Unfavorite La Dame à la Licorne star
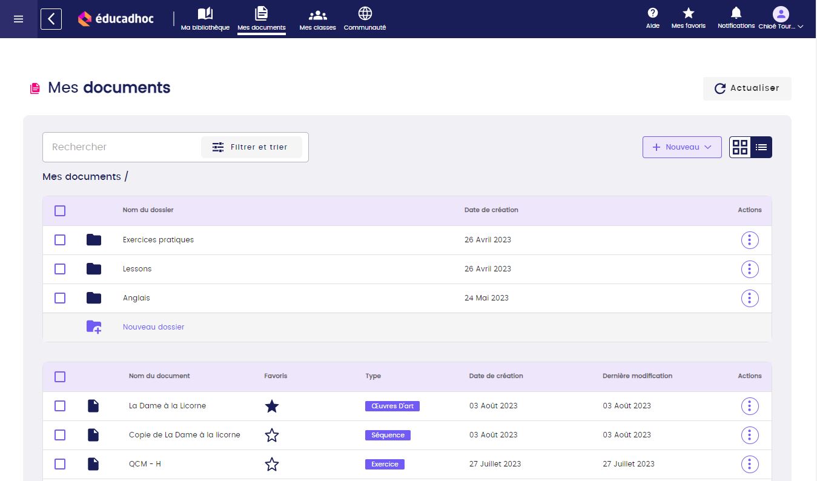This screenshot has height=481, width=817. [272, 406]
